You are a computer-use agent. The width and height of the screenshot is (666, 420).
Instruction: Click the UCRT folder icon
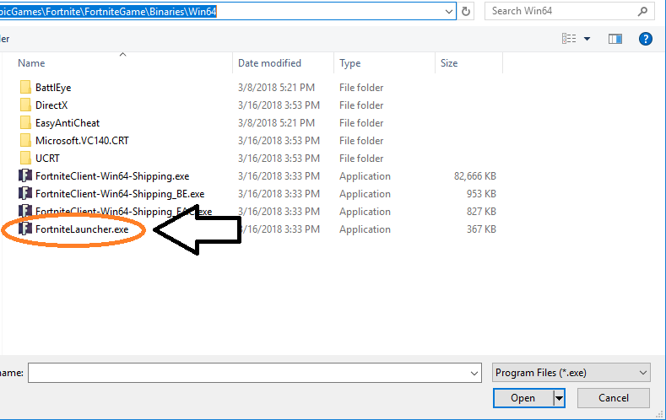pyautogui.click(x=25, y=159)
